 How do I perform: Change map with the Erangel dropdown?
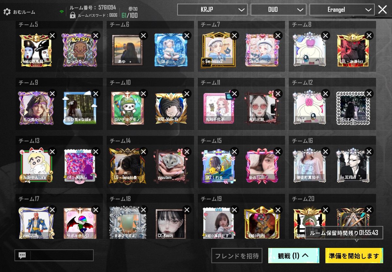(x=341, y=9)
